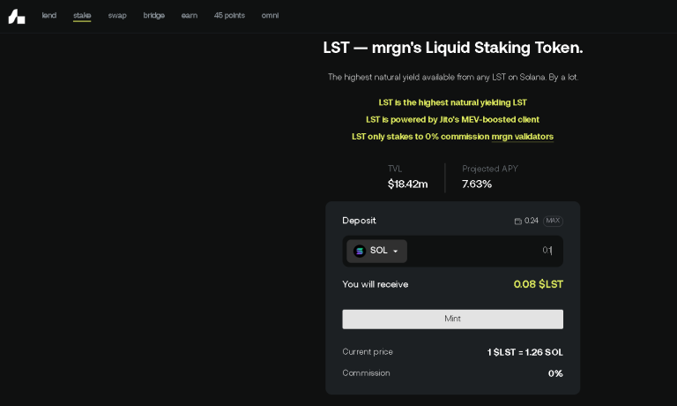The image size is (677, 406).
Task: Switch to the earn tab
Action: [190, 15]
